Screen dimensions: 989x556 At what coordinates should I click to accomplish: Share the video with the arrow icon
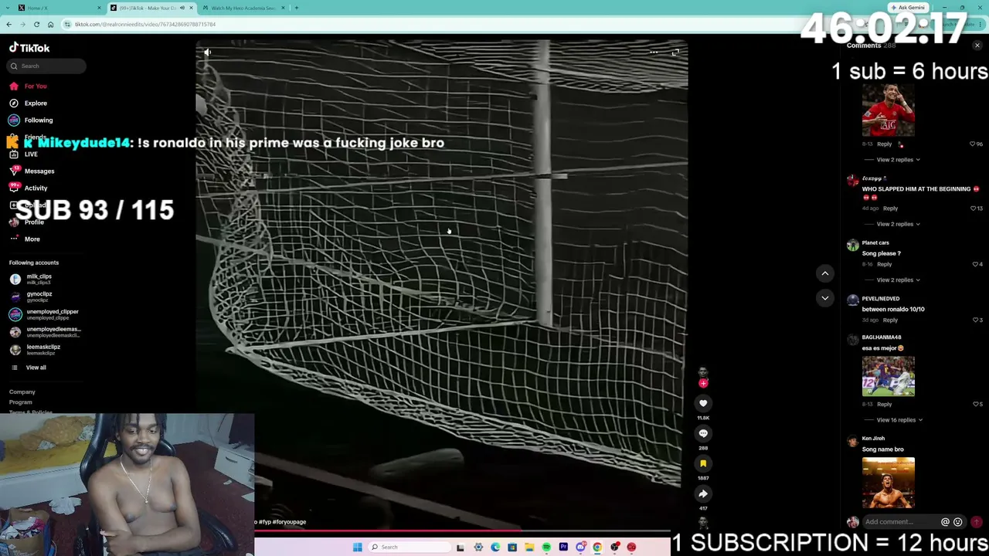[703, 493]
